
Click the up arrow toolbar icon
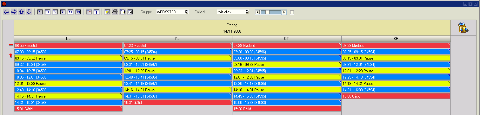pos(21,12)
